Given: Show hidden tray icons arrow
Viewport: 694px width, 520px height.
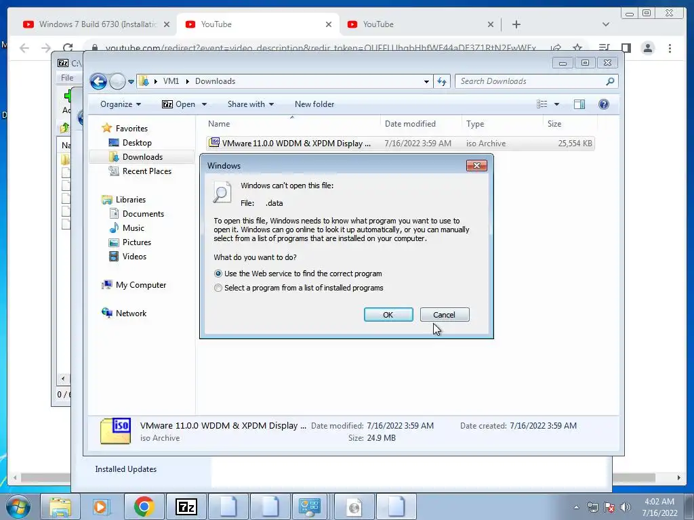Looking at the screenshot, I should click(x=576, y=508).
